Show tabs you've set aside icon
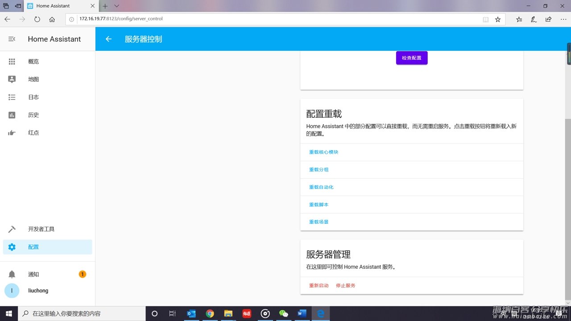Image resolution: width=571 pixels, height=321 pixels. pos(6,6)
